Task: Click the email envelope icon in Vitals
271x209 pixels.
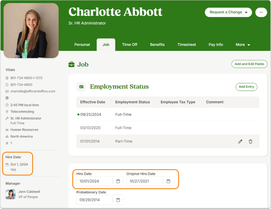Action: click(7, 92)
